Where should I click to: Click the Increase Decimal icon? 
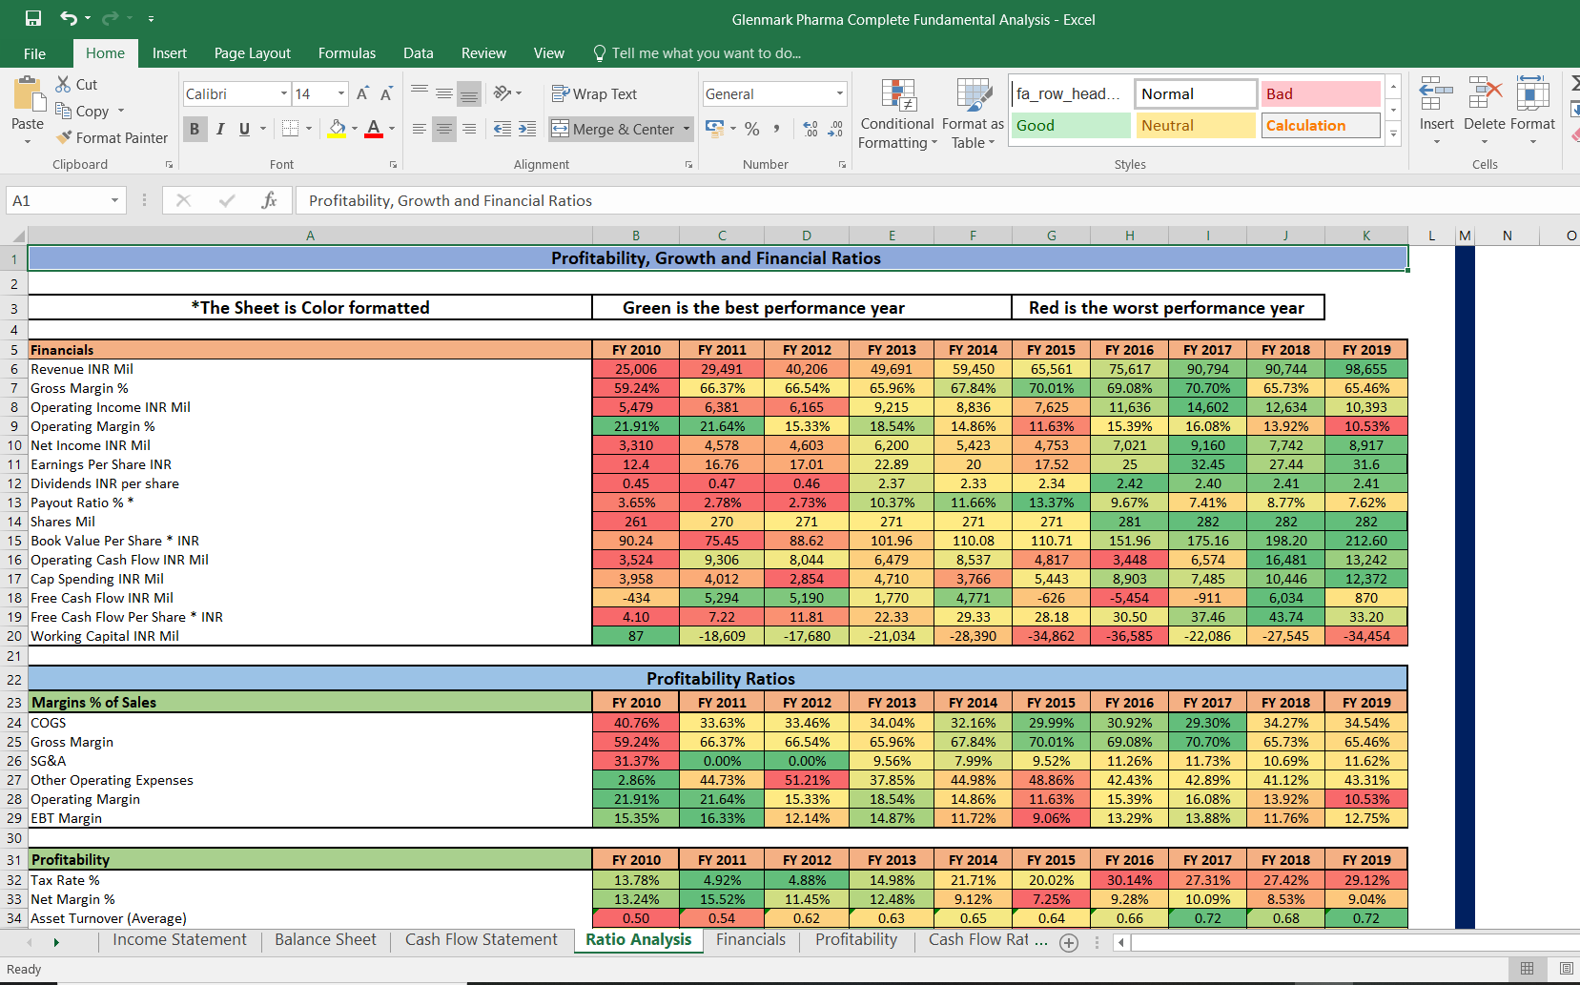click(811, 129)
